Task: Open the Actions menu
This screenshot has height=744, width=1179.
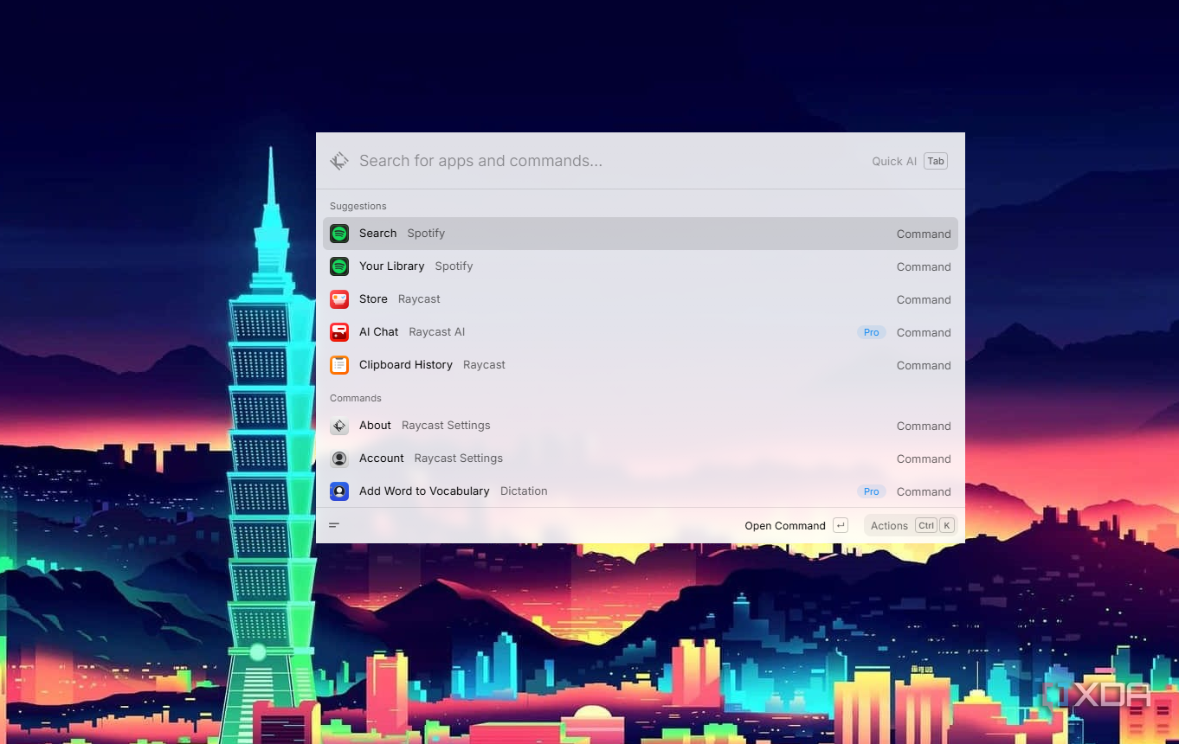Action: coord(912,525)
